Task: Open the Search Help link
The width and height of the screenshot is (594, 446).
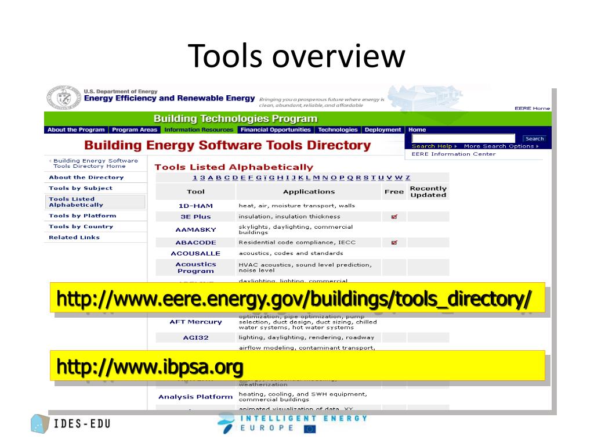Action: click(x=434, y=146)
